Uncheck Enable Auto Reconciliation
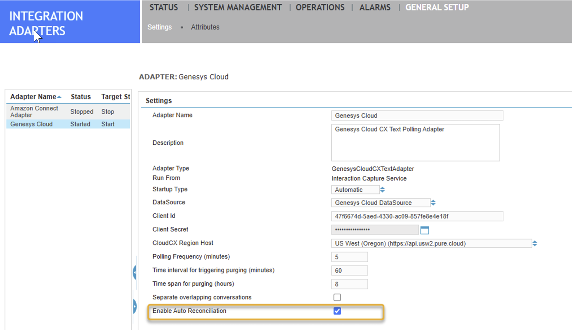The image size is (573, 330). point(337,311)
